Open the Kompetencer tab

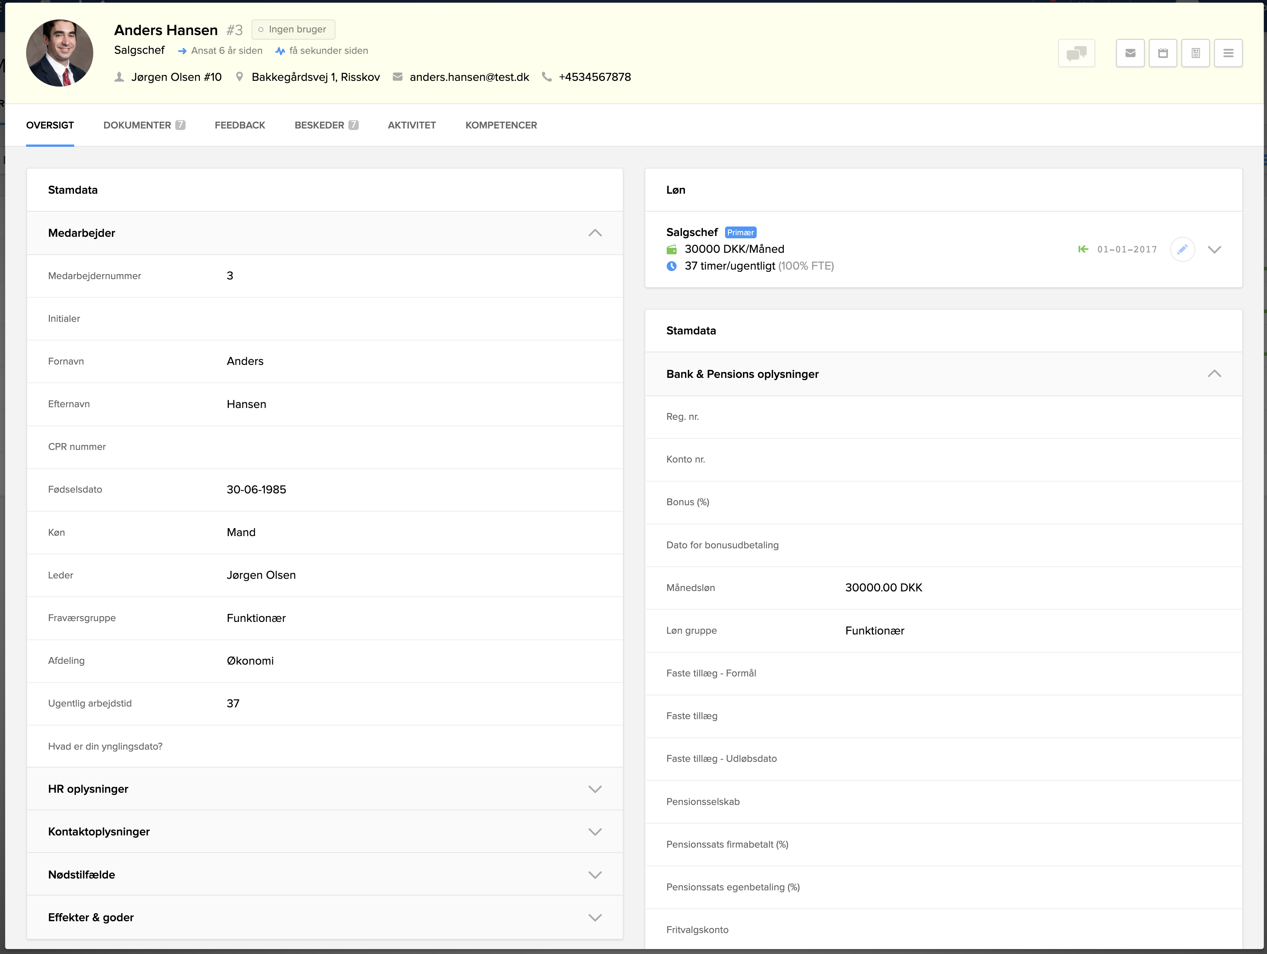501,125
